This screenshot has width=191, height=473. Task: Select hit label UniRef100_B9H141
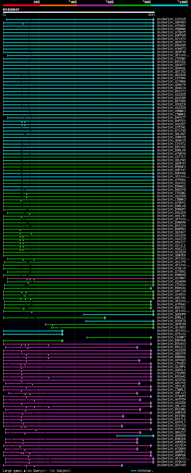click(171, 288)
